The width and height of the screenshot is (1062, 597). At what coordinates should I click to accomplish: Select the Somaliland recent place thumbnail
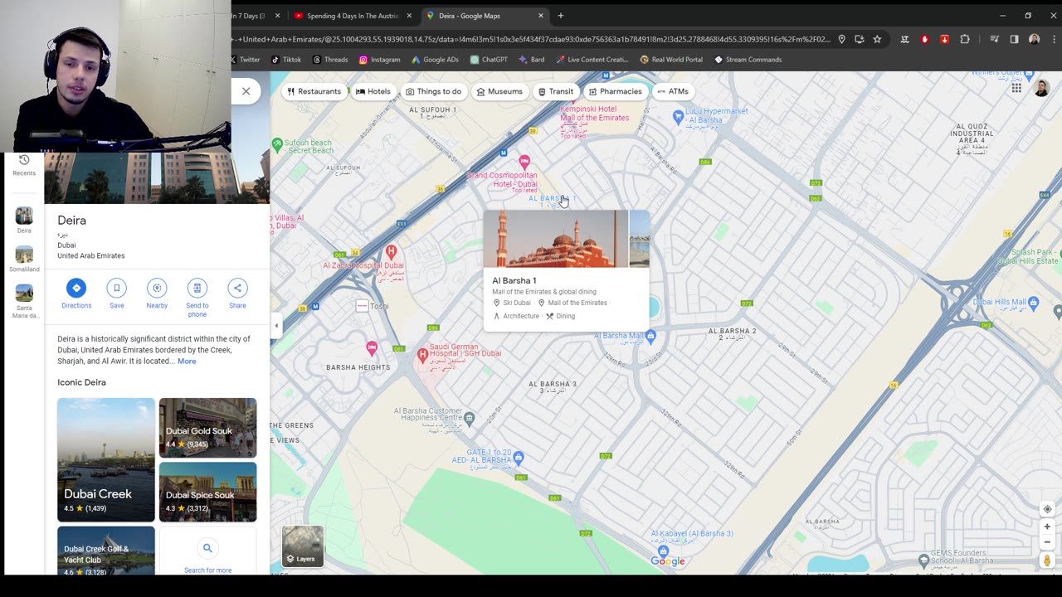click(x=24, y=255)
